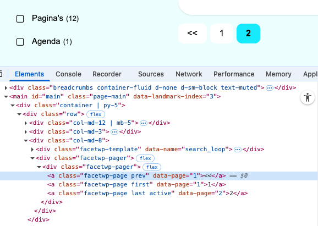The width and height of the screenshot is (318, 226).
Task: Go to previous page with << button
Action: point(193,34)
